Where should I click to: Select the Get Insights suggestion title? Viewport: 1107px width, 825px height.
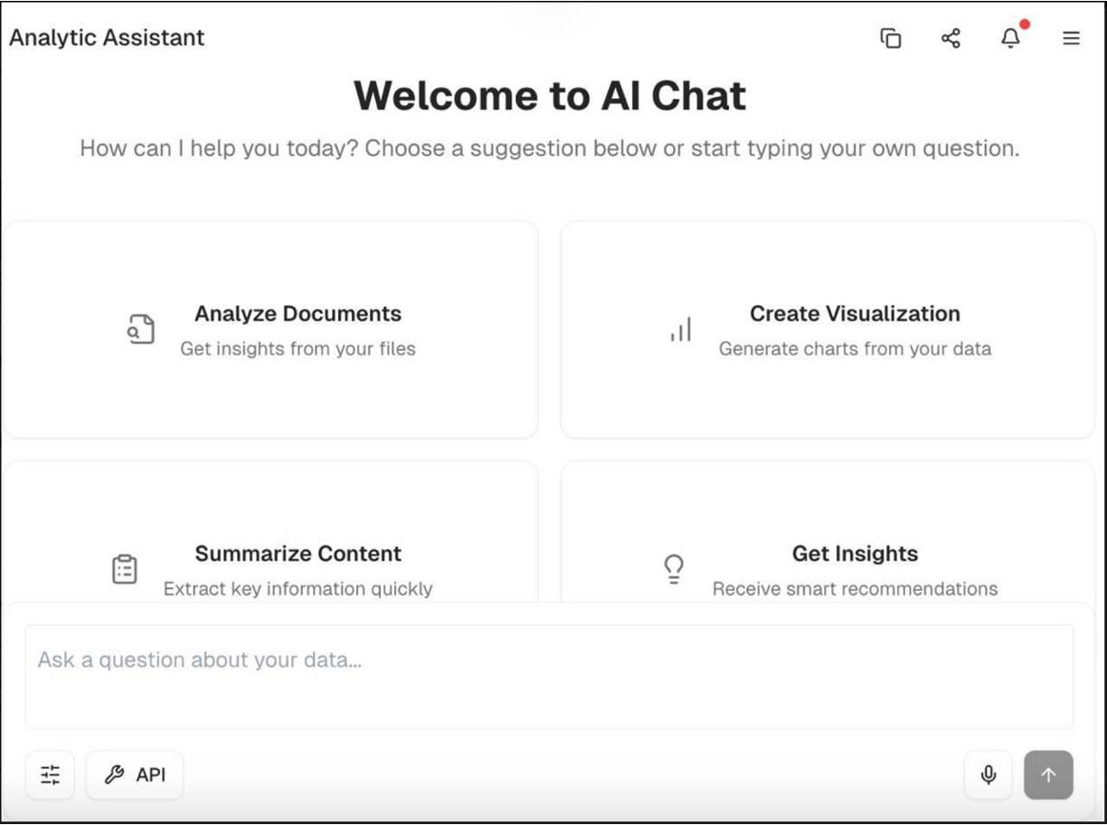[x=855, y=554]
